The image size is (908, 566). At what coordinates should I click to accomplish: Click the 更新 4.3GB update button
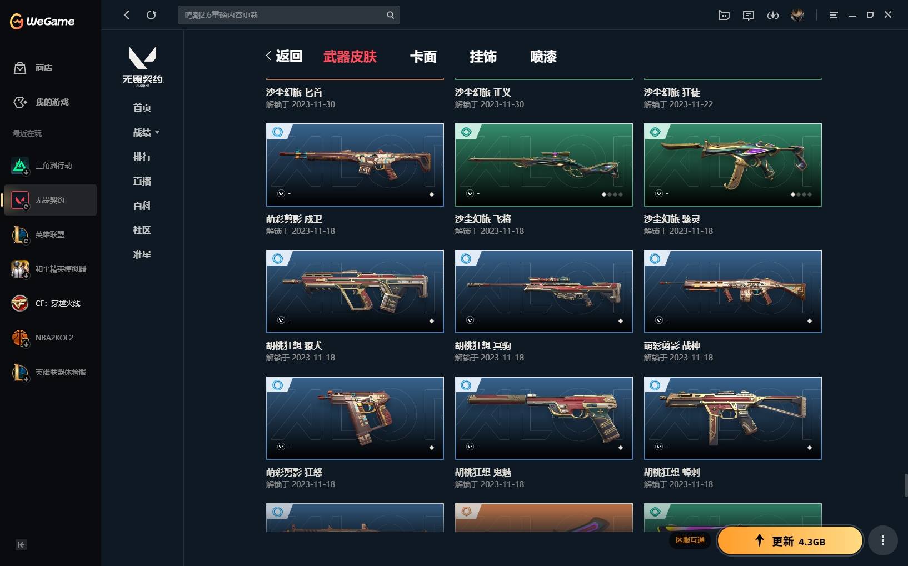click(x=790, y=541)
